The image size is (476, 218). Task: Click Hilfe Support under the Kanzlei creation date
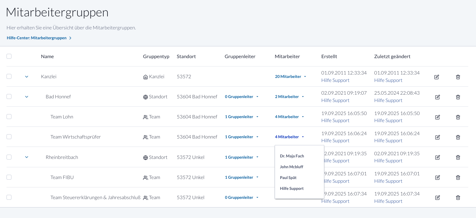pos(335,80)
